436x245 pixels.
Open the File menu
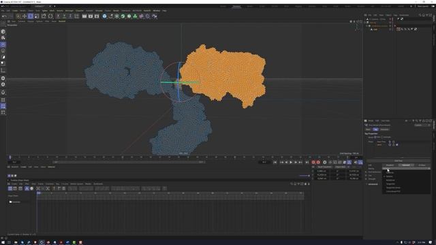click(3, 11)
